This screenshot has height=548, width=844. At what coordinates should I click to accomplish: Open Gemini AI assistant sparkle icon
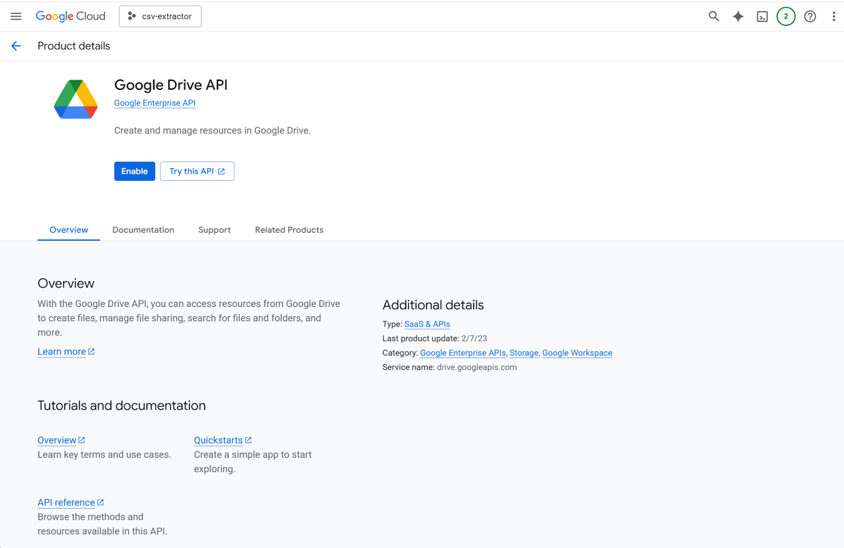pos(737,16)
